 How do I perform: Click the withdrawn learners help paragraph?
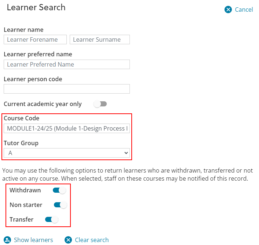(x=127, y=174)
